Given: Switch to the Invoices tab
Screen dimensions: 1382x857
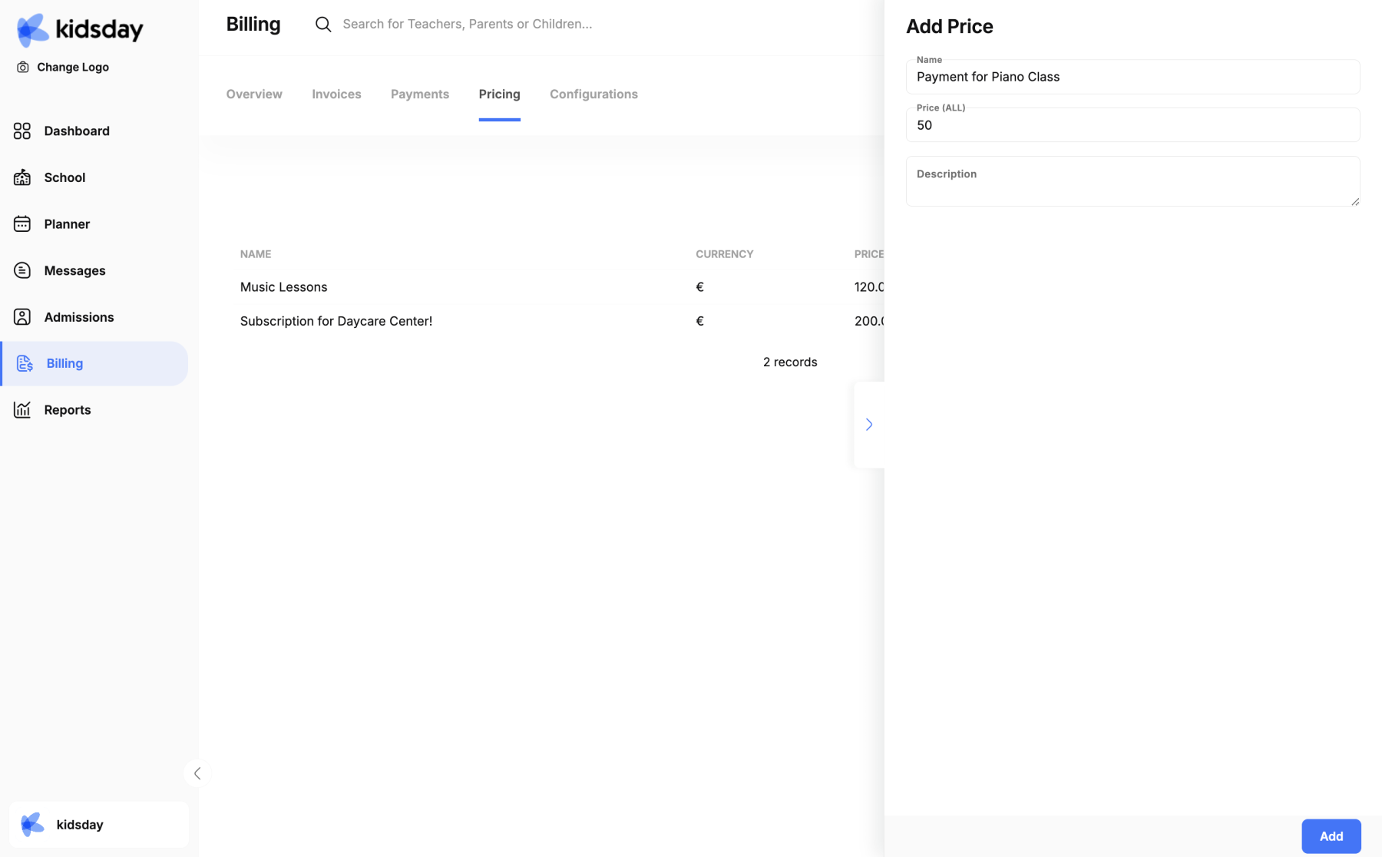Looking at the screenshot, I should (x=336, y=94).
